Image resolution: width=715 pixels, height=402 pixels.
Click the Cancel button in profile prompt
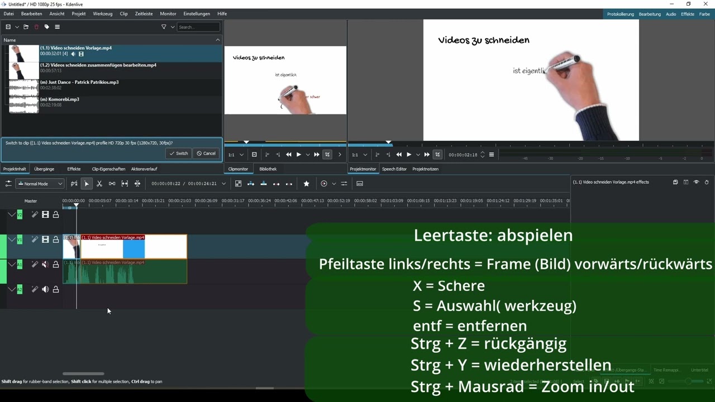206,153
